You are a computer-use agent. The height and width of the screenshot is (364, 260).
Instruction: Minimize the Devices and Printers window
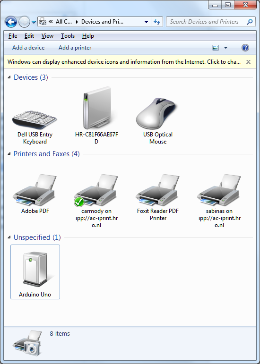pyautogui.click(x=215, y=5)
